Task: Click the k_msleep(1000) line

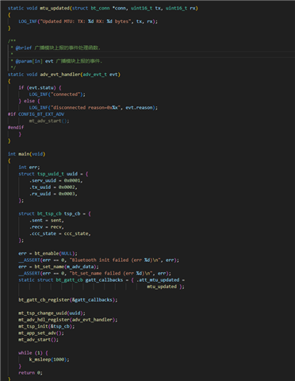Action: [x=49, y=360]
